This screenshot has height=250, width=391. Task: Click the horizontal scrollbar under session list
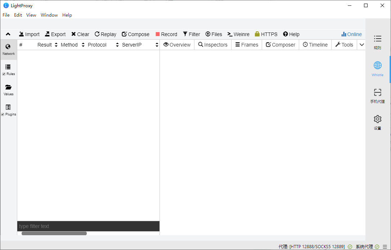pyautogui.click(x=54, y=233)
